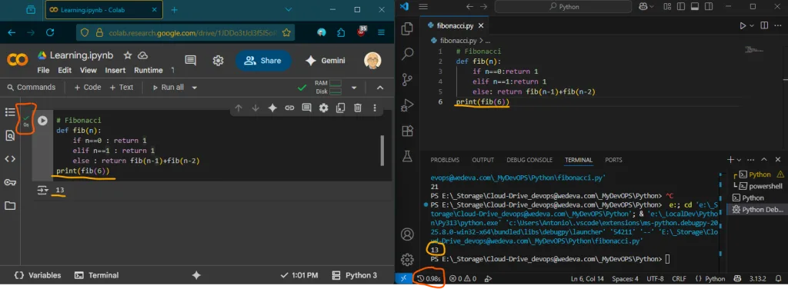Add a new Code cell in Colab
Image resolution: width=788 pixels, height=289 pixels.
click(88, 88)
